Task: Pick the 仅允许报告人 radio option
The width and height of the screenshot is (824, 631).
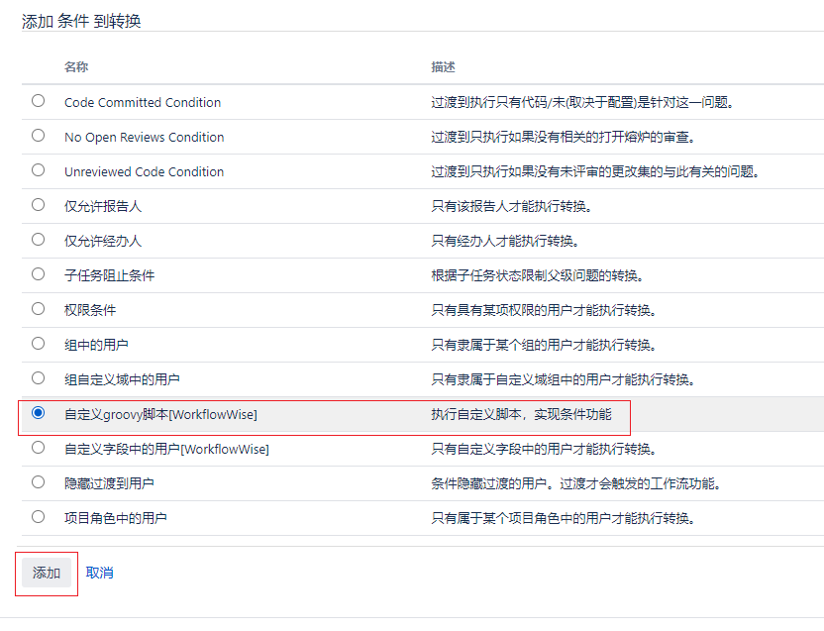Action: [x=38, y=205]
